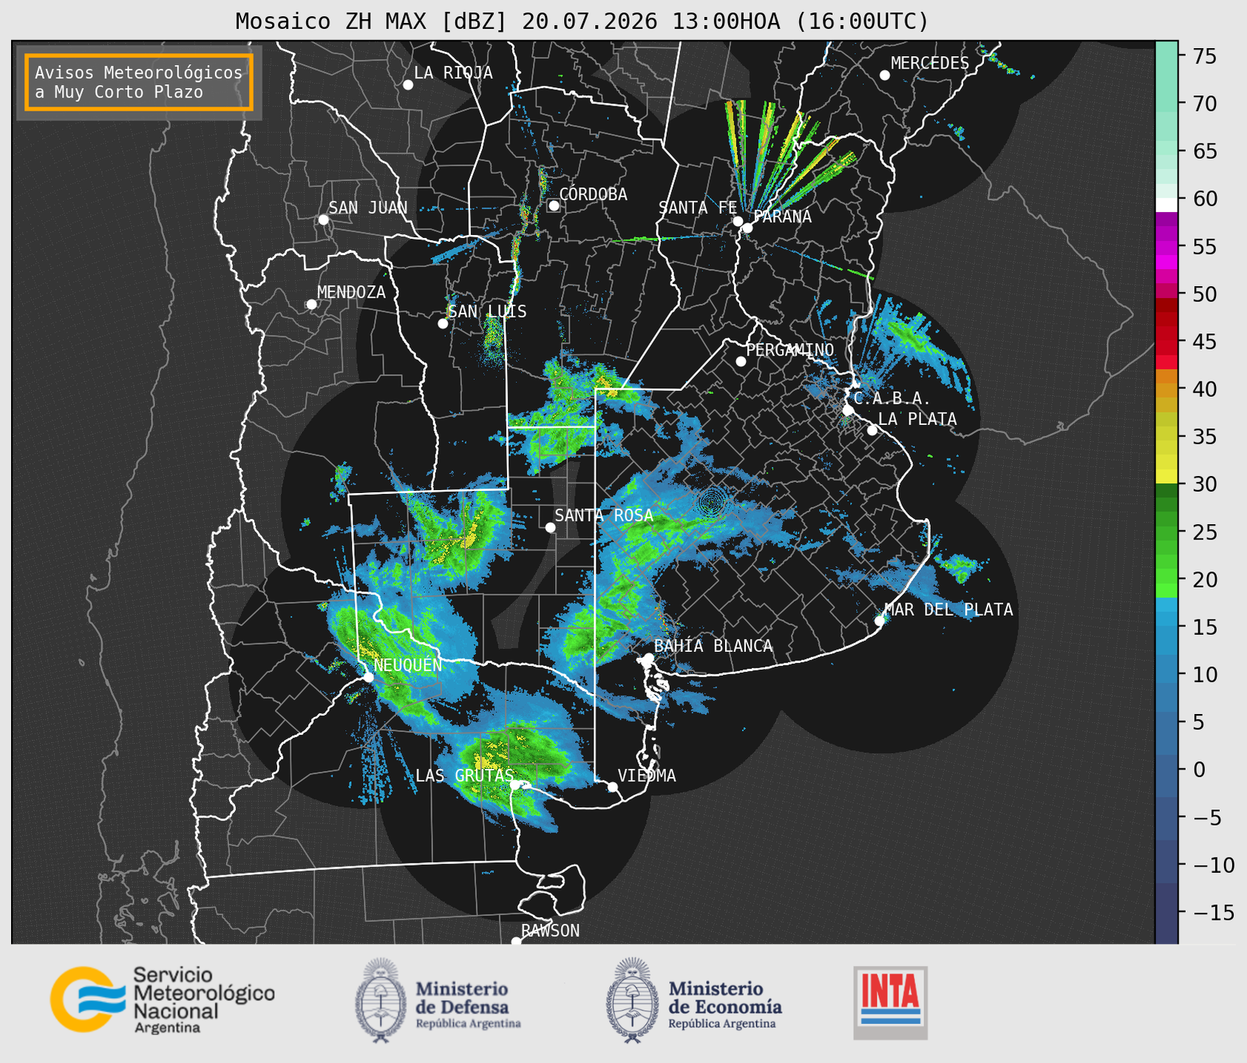Click the INTA logo

tap(890, 1002)
